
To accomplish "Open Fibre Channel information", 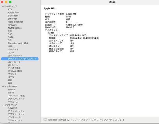I will [15, 22].
